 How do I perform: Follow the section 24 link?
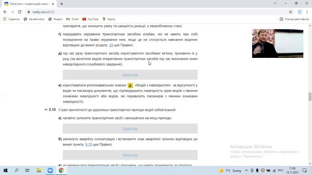pyautogui.click(x=111, y=45)
